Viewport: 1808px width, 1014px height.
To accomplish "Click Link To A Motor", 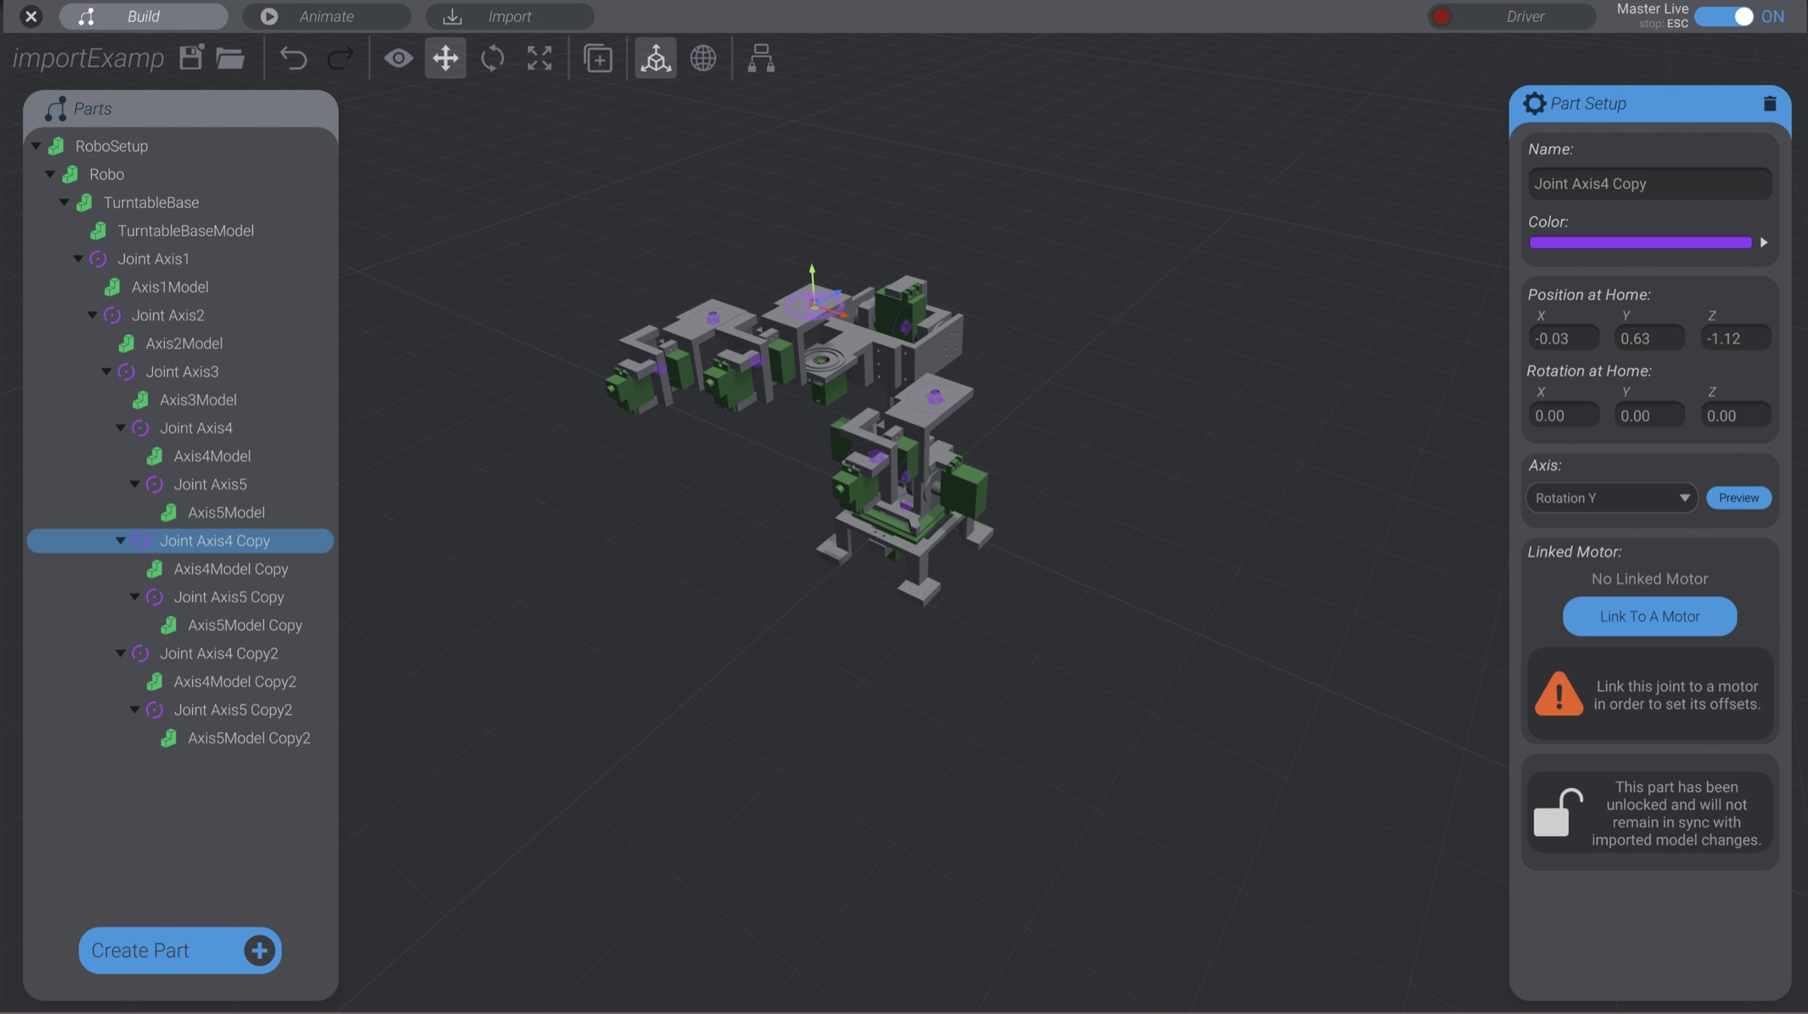I will 1649,615.
